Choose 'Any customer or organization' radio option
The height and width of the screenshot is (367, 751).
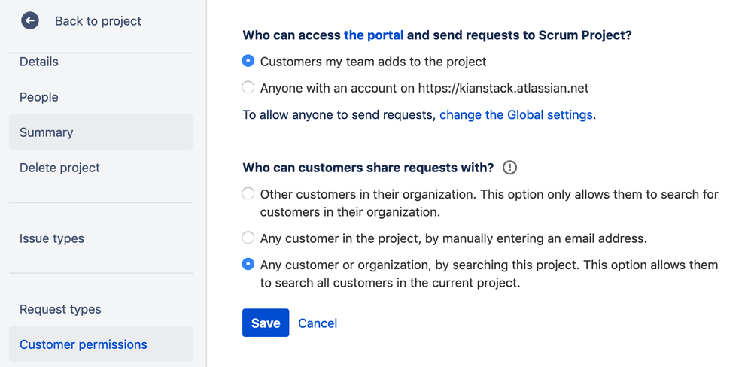pyautogui.click(x=248, y=265)
